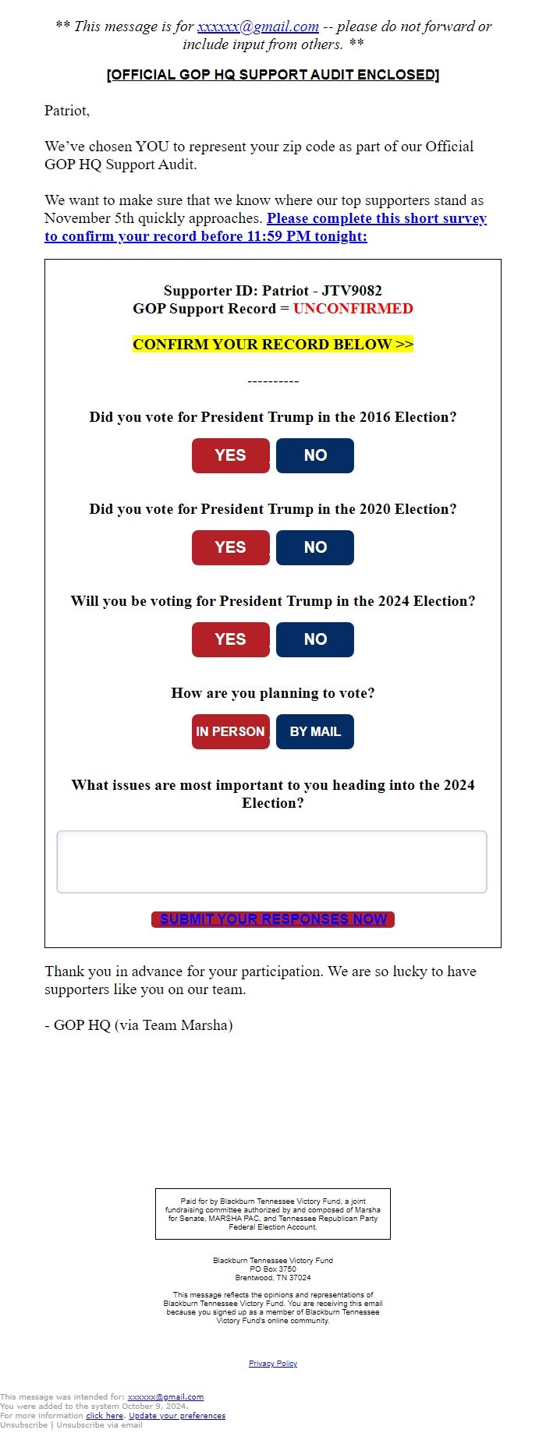Click the highlighted CONFIRM YOUR RECORD BELOW banner
This screenshot has width=546, height=1451.
point(273,344)
